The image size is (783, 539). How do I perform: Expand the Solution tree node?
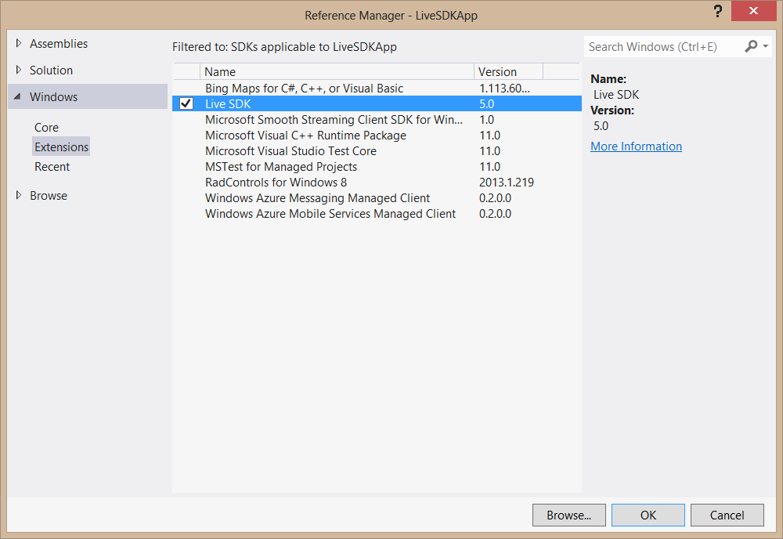tap(19, 71)
